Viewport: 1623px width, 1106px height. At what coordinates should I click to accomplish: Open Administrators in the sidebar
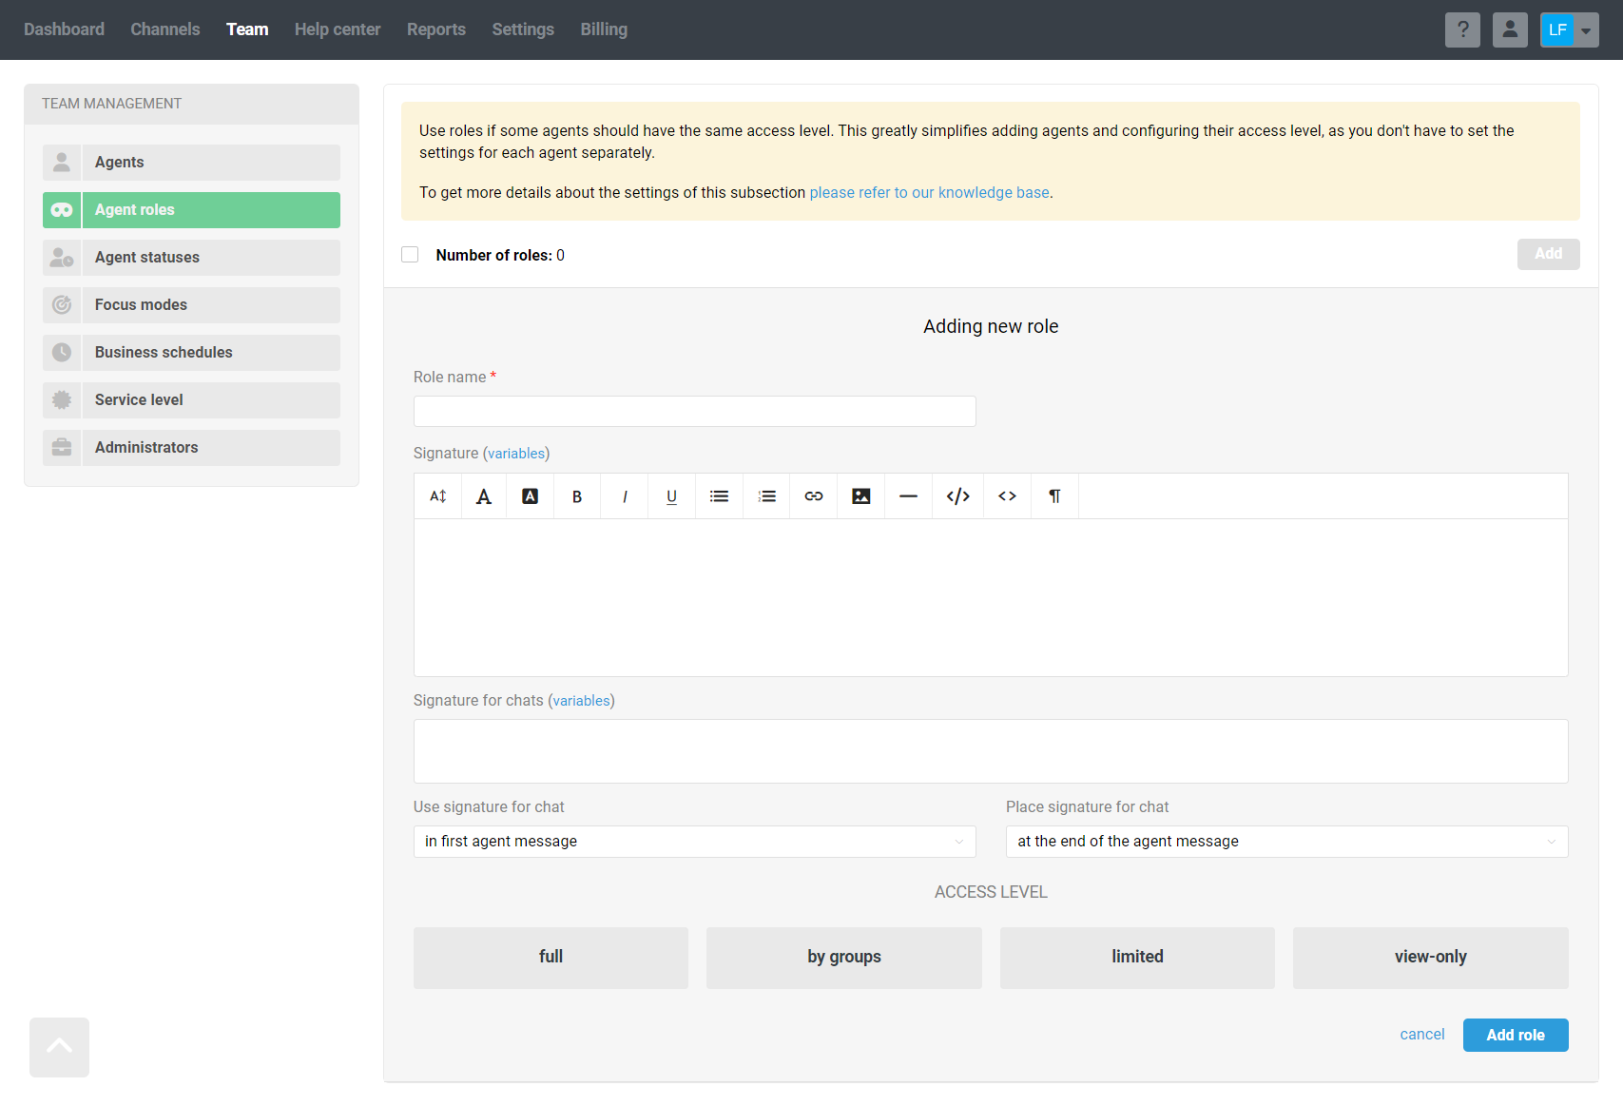coord(211,448)
